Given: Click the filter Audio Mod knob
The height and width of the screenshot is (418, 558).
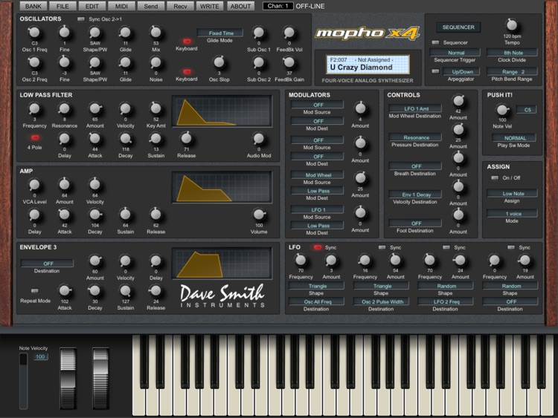Looking at the screenshot, I should [259, 139].
